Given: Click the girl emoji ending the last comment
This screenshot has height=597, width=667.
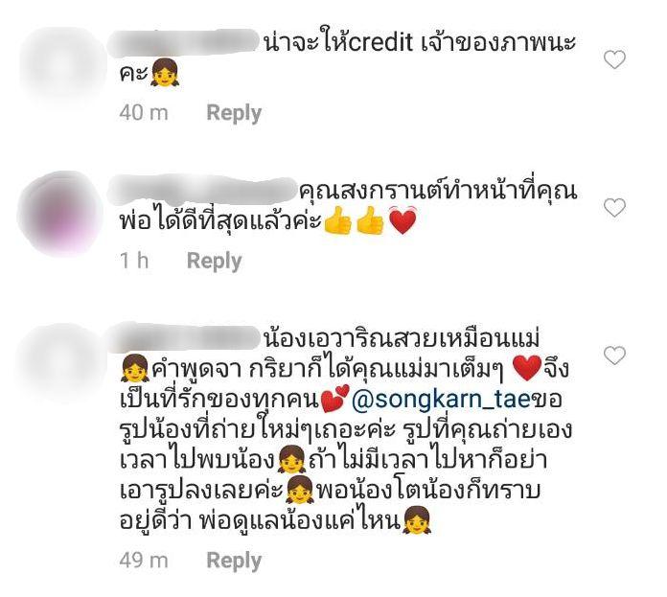Looking at the screenshot, I should click(x=417, y=519).
